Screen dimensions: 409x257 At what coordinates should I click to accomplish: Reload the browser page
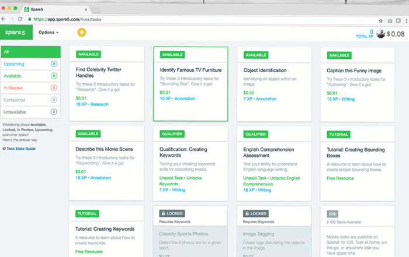pos(20,19)
